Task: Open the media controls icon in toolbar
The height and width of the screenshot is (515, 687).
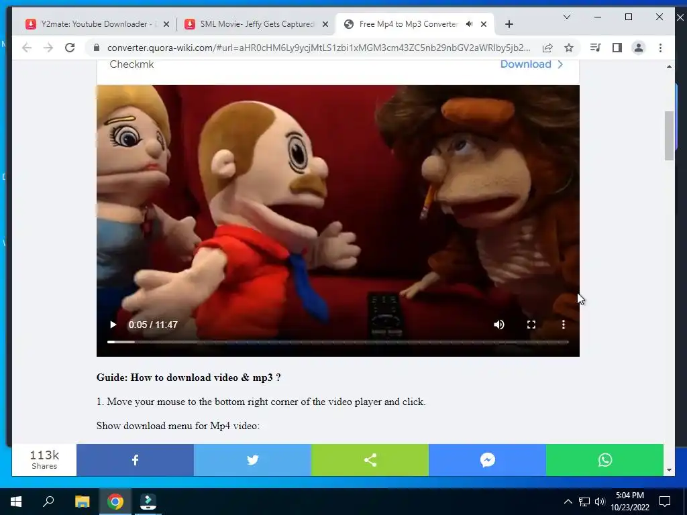Action: [x=596, y=48]
